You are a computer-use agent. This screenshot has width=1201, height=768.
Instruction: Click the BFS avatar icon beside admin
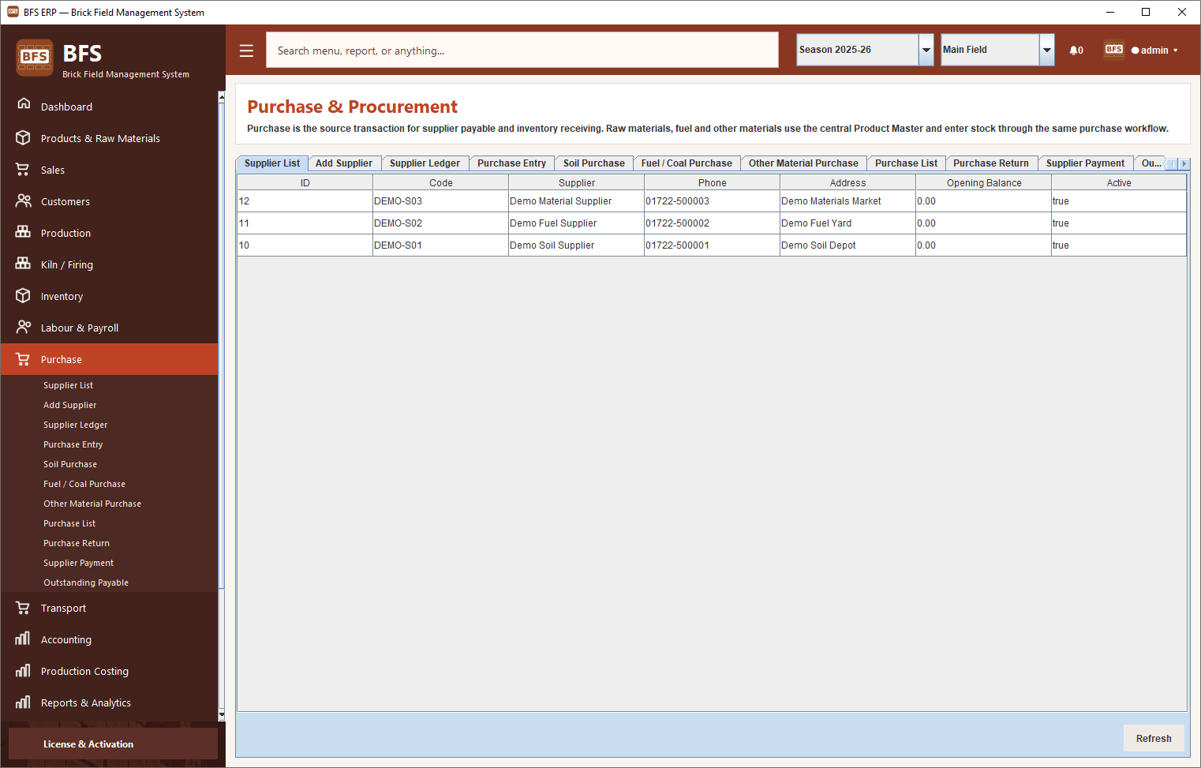coord(1114,50)
